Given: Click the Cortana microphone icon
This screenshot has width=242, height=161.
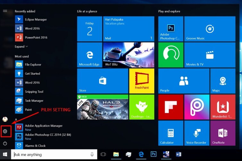Looking at the screenshot, I should (92, 154).
